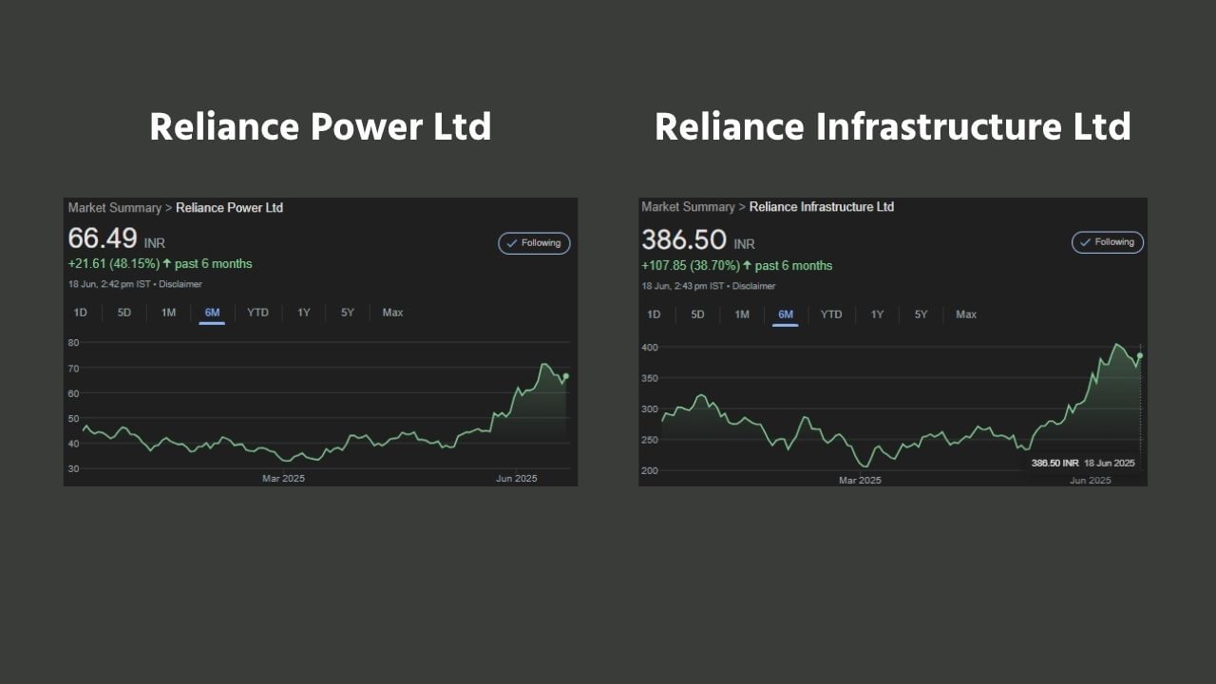Click the 18 Jun, 2:43 pm IST timestamp

(x=683, y=286)
